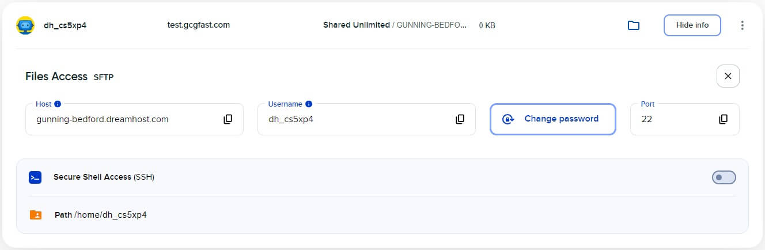The width and height of the screenshot is (765, 250).
Task: Open the folder icon next to Hide info
Action: (634, 25)
